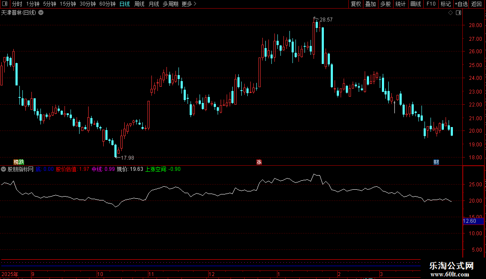This screenshot has height=279, width=486.
Task: Click the 底: 0.00 indicator value
Action: click(45, 169)
